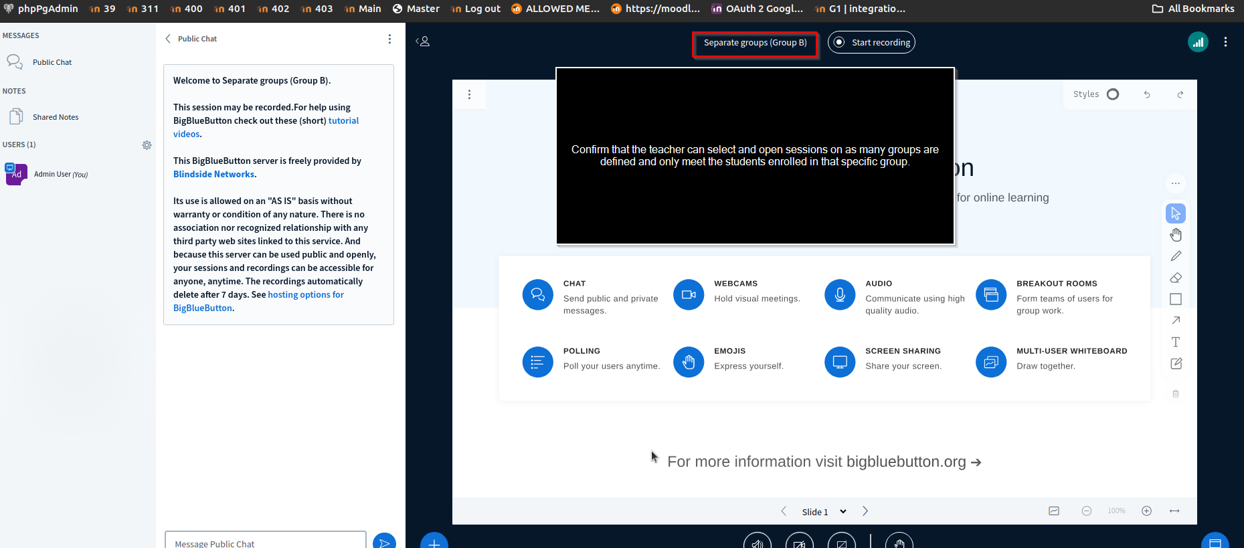
Task: Zoom out the presentation slide
Action: [x=1087, y=511]
